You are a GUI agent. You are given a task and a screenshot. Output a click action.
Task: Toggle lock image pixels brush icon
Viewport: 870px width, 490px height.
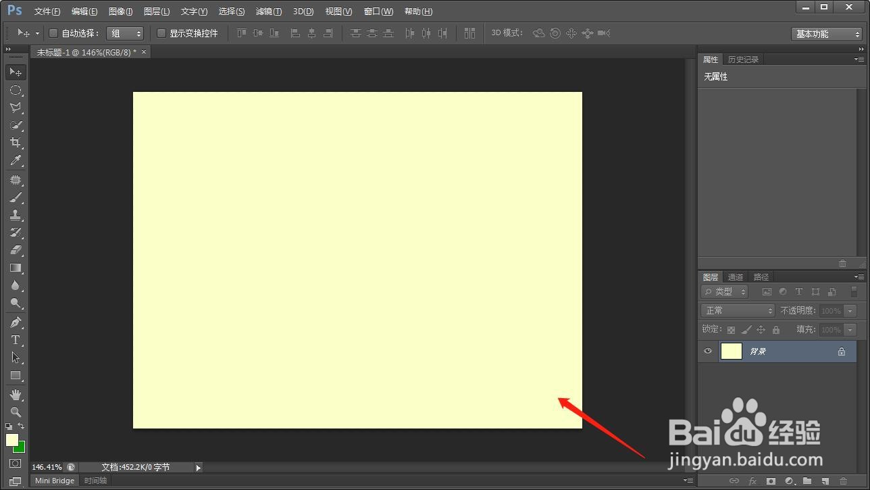click(x=746, y=330)
